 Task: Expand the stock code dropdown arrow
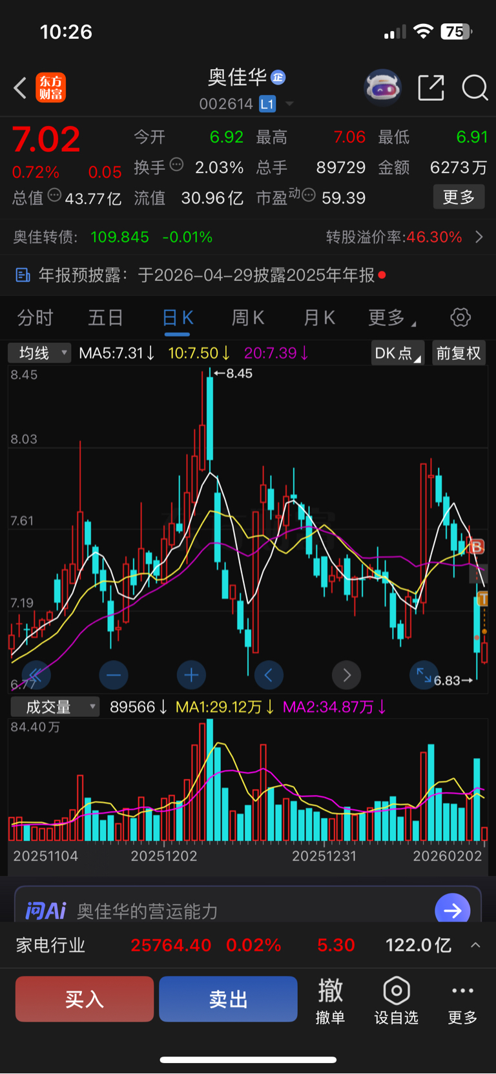(x=289, y=104)
